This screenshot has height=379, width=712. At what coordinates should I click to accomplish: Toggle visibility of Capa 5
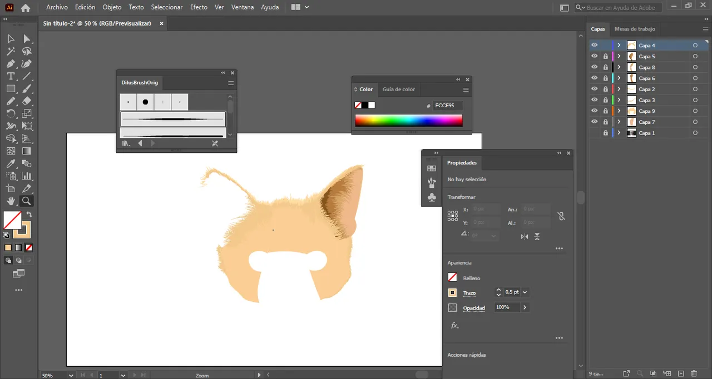coord(595,57)
